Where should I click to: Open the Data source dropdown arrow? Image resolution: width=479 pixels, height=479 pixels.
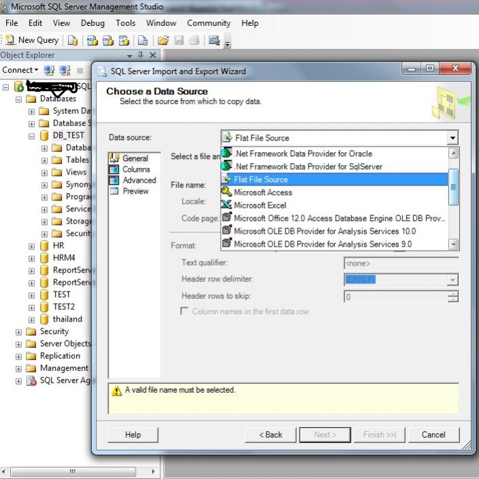click(453, 138)
